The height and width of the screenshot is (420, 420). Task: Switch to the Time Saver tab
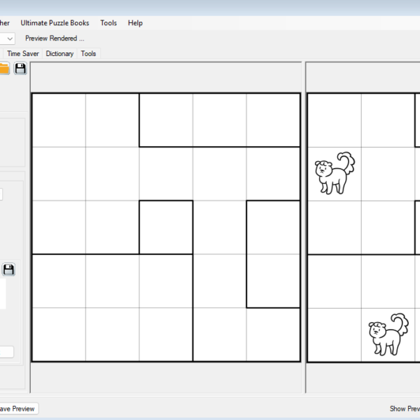tap(23, 53)
